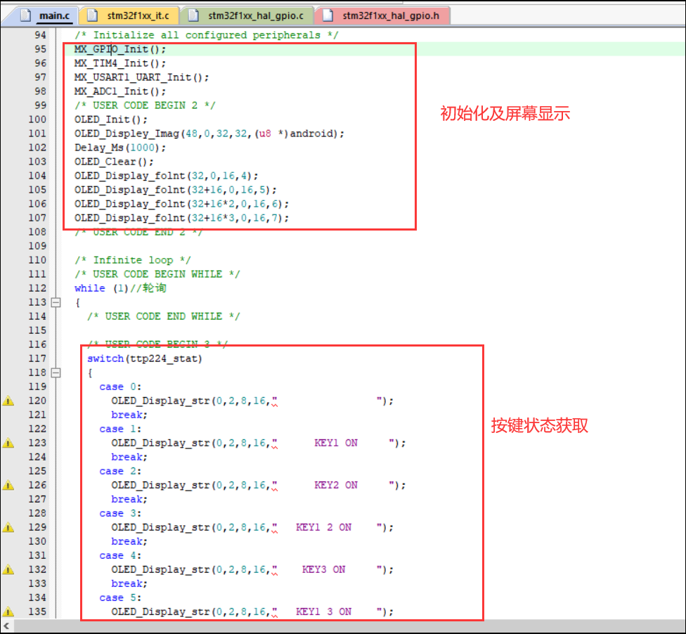The width and height of the screenshot is (686, 634).
Task: Click OLED_Display_folnt(32+16,0,16,5) line
Action: point(176,190)
